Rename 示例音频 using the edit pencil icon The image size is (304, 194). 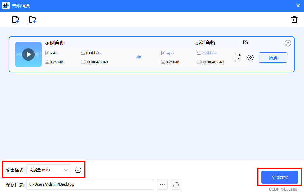coord(245,42)
